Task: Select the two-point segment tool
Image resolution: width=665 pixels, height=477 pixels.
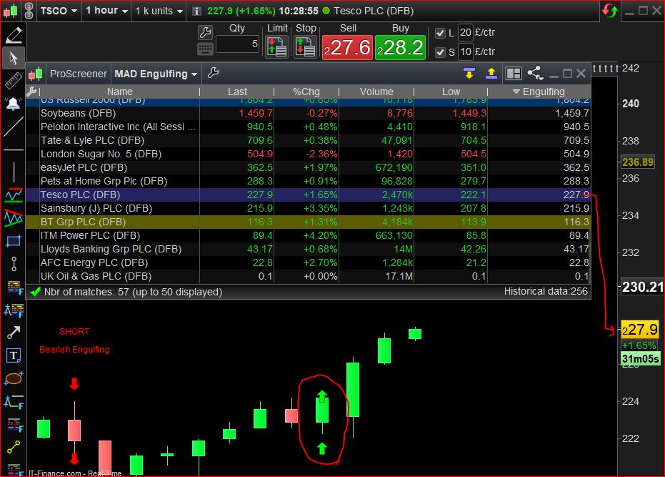Action: 14,447
